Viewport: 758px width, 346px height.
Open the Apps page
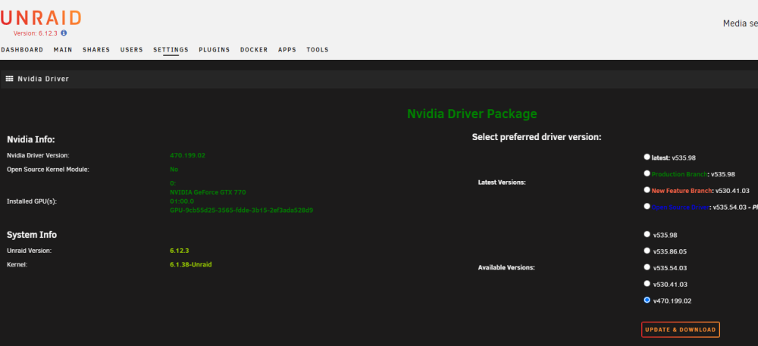(x=287, y=50)
